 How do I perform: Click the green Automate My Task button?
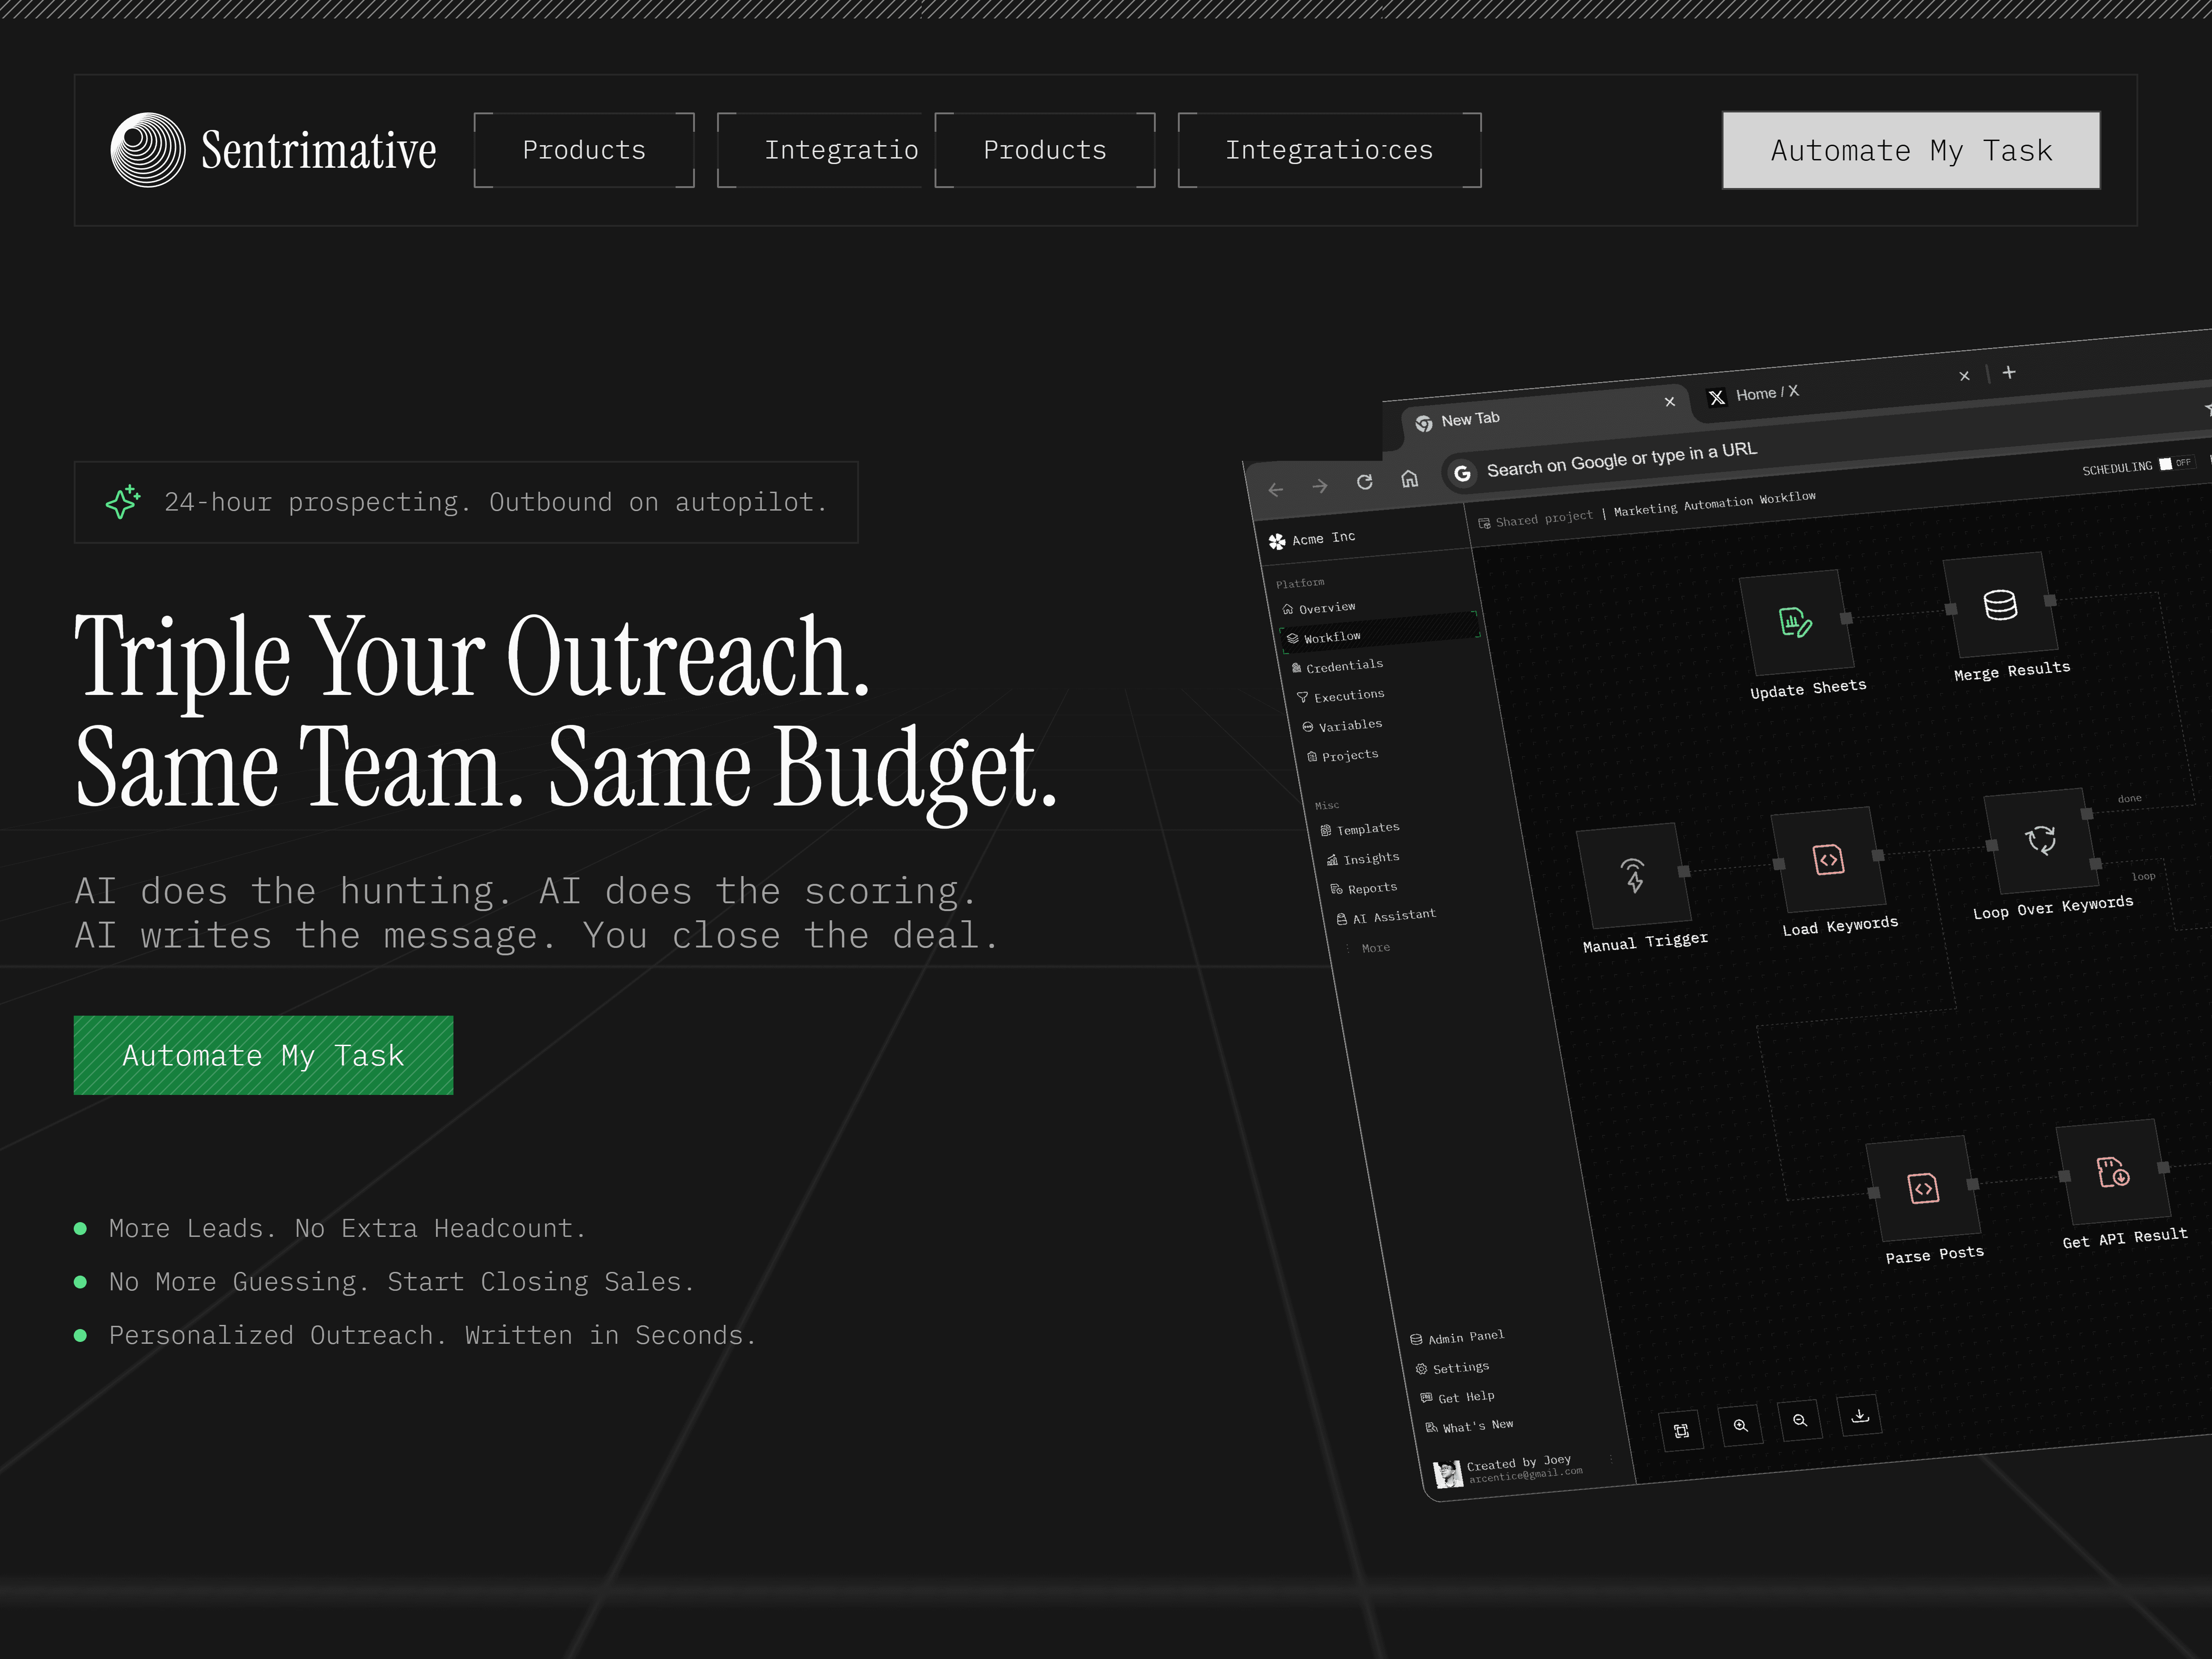coord(263,1055)
